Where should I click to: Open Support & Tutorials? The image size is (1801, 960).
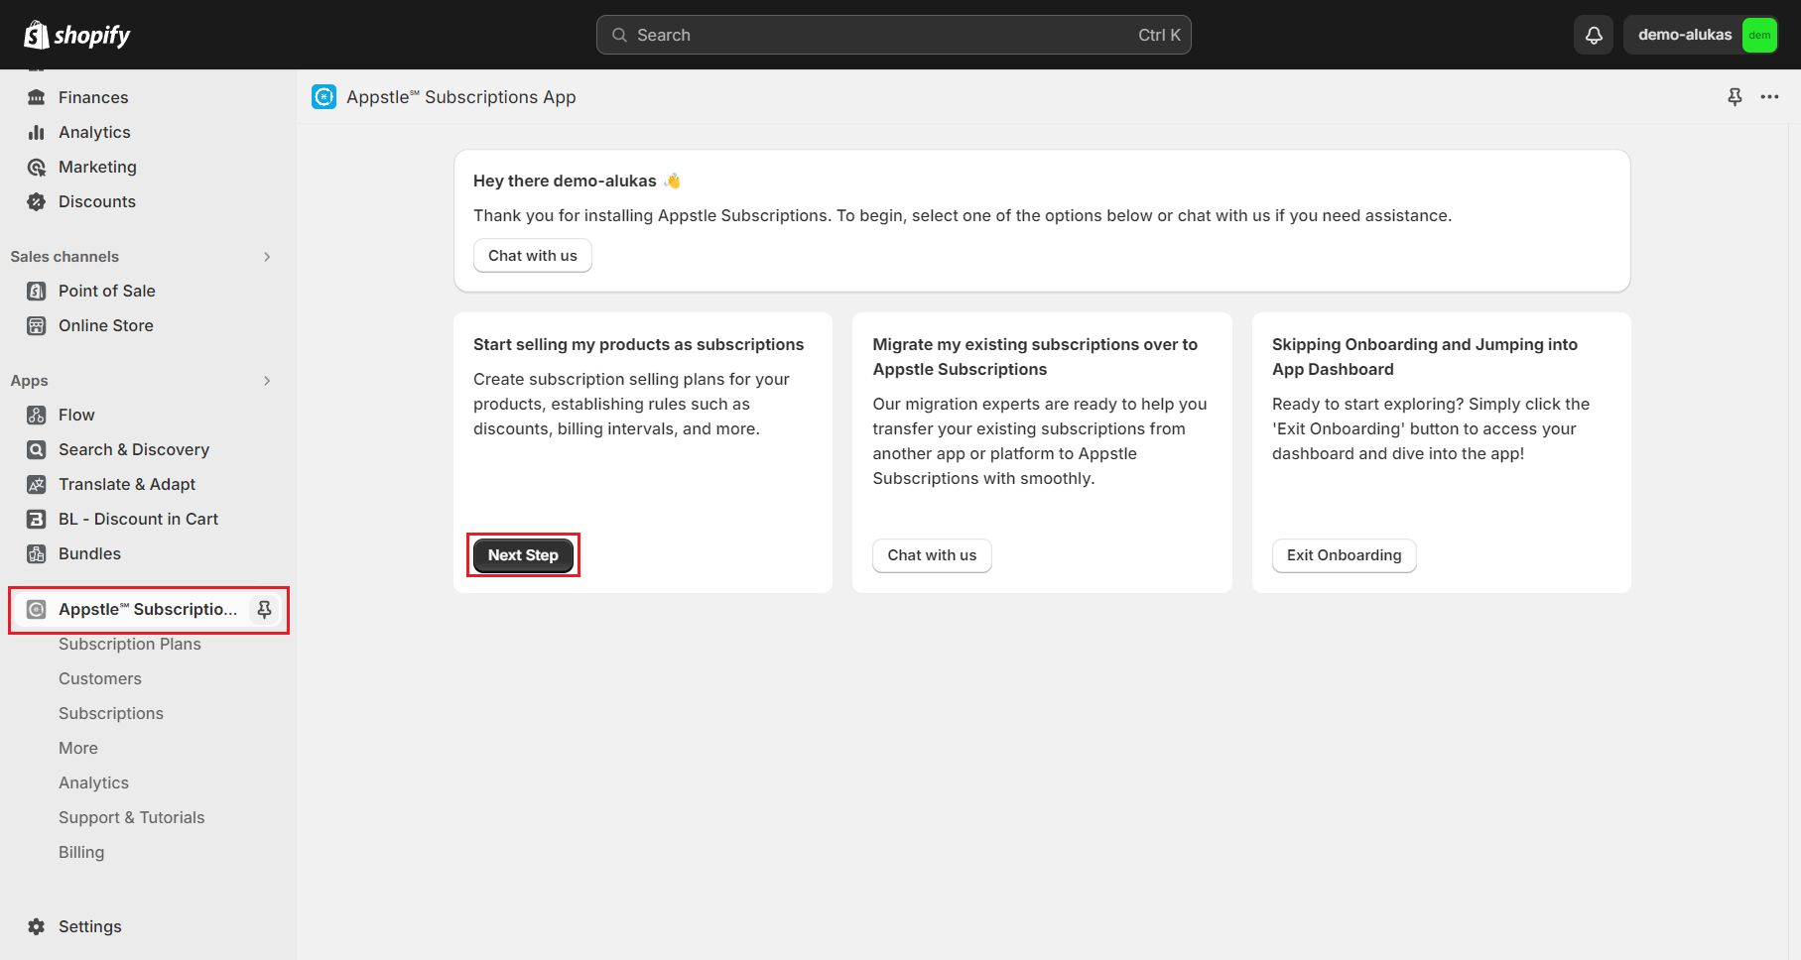pos(132,817)
